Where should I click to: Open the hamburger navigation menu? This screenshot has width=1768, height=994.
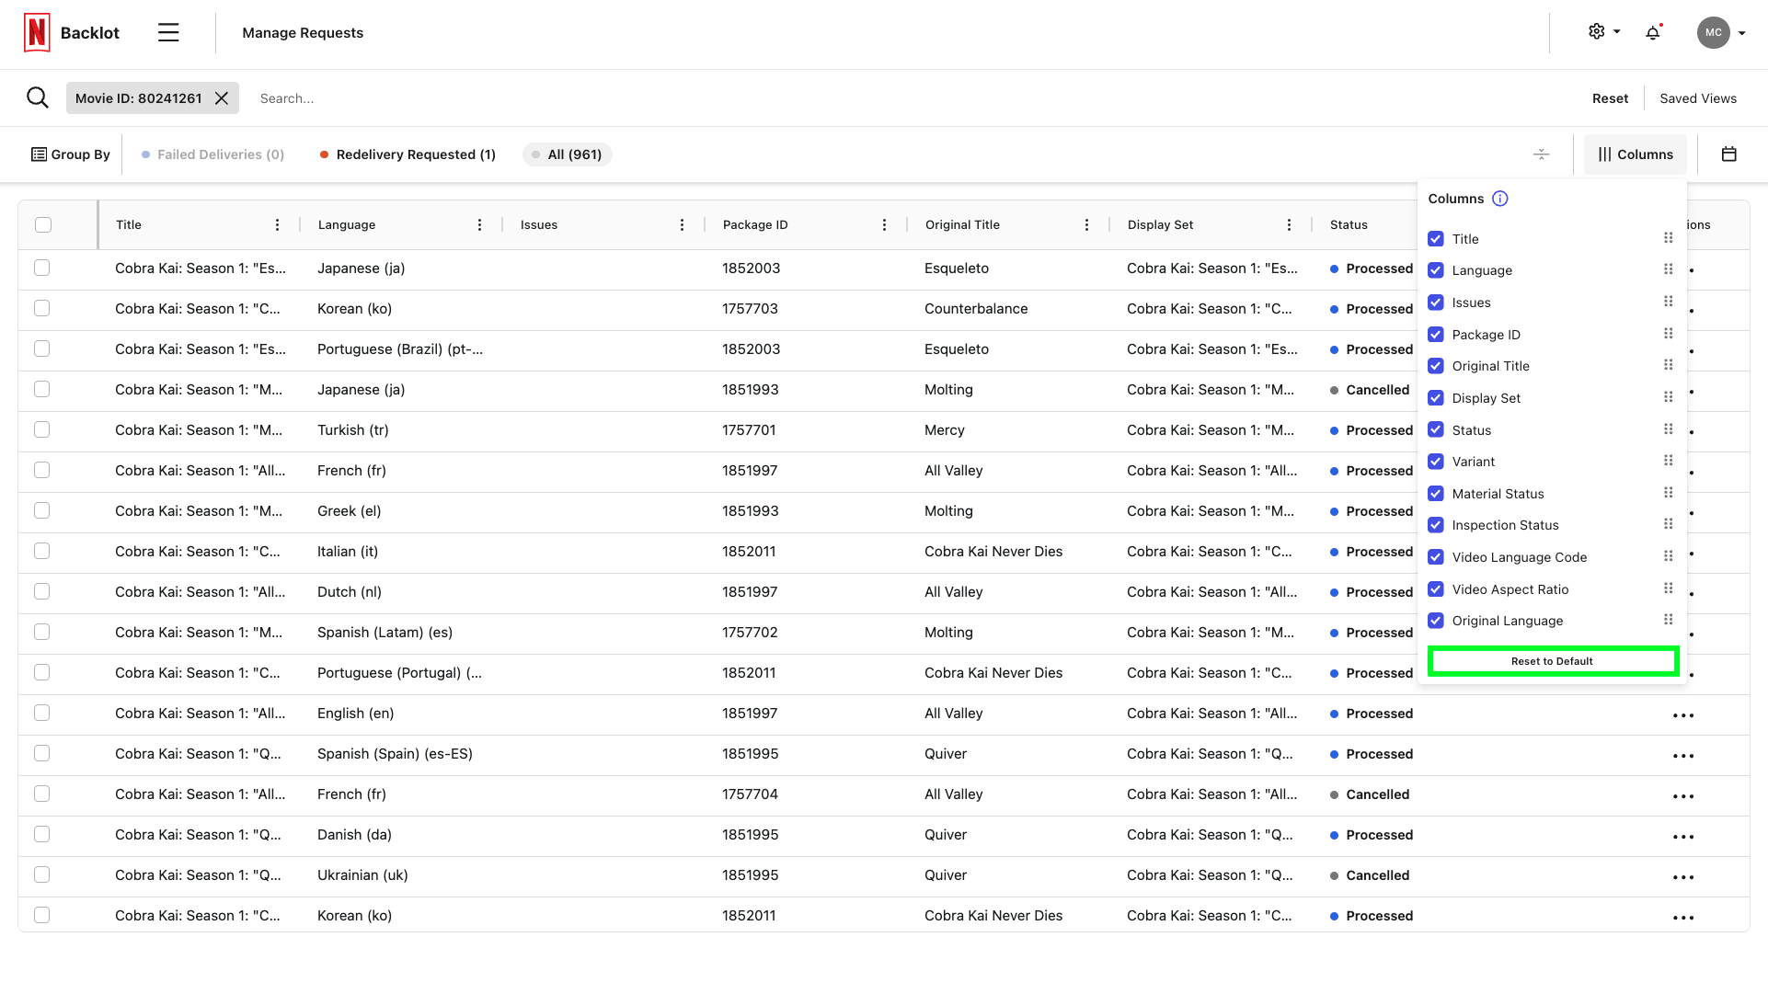[x=168, y=32]
